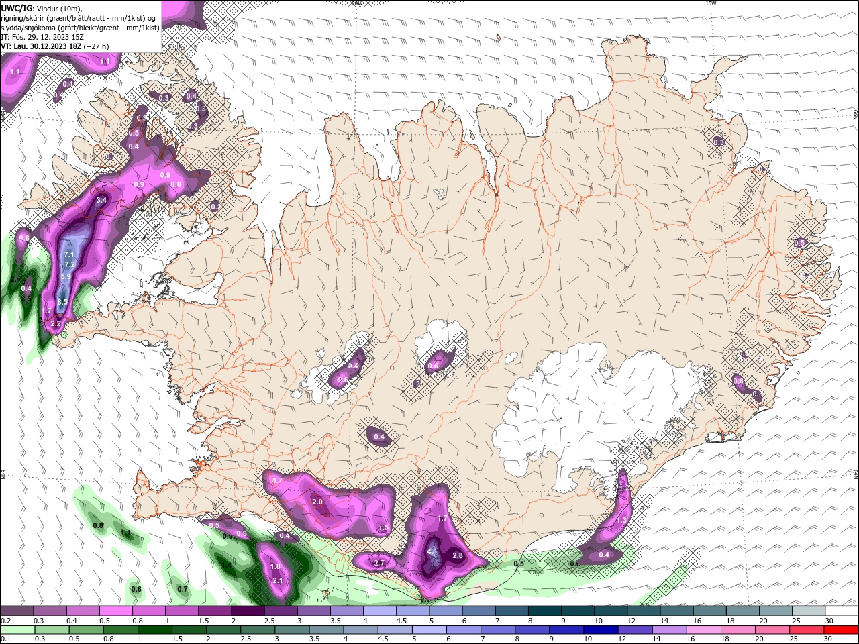Image resolution: width=859 pixels, height=644 pixels.
Task: Click the pale green lower-scale swatch labeled 0.1
Action: (x=17, y=630)
